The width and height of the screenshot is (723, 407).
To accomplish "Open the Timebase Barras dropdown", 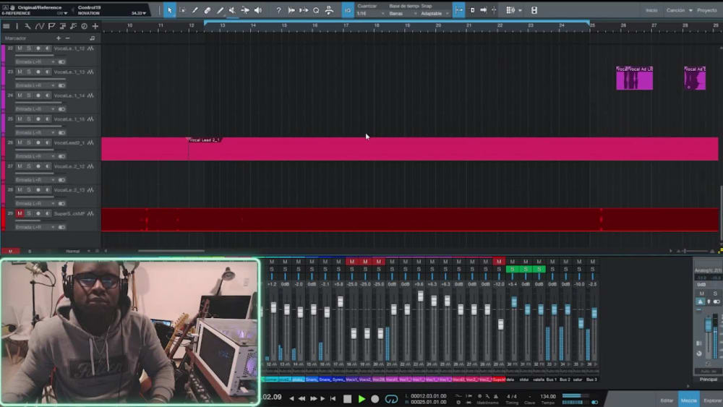I will pyautogui.click(x=402, y=13).
